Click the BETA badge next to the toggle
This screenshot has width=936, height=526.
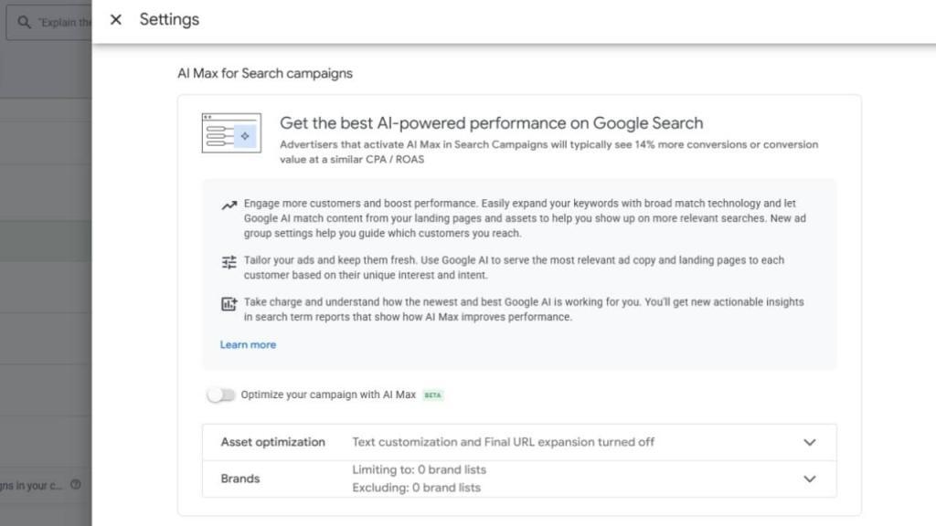coord(432,394)
